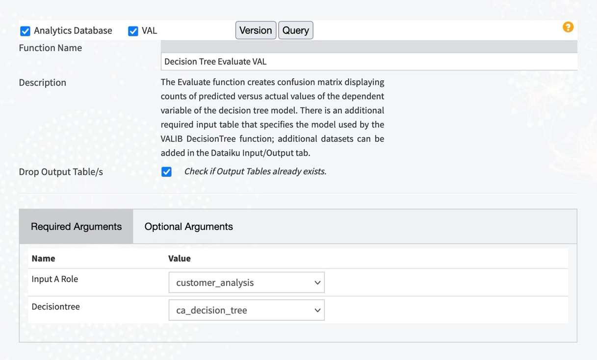This screenshot has height=360, width=597.
Task: Select the Required Arguments tab
Action: (x=76, y=226)
